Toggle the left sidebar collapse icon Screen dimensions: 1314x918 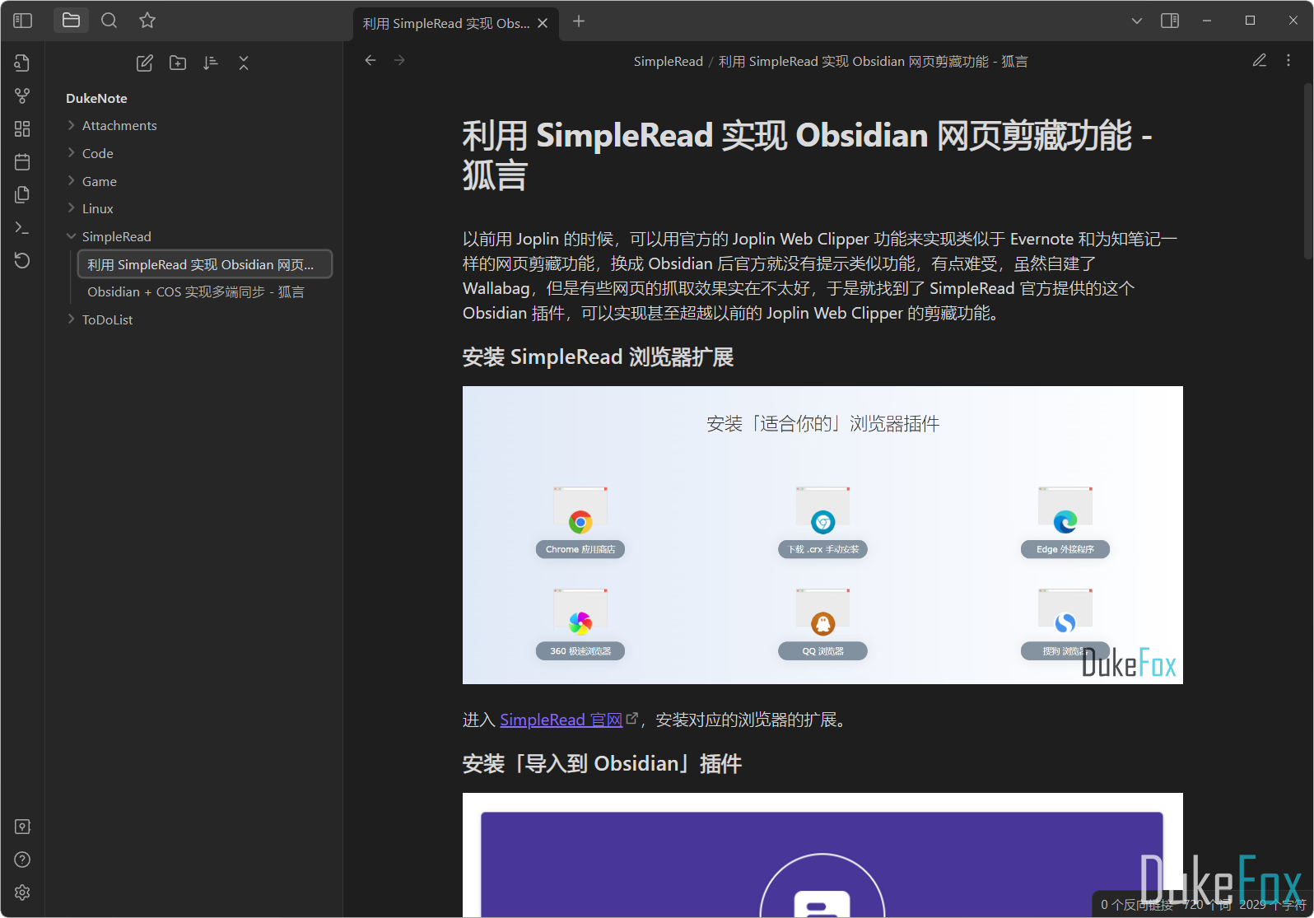(x=22, y=21)
